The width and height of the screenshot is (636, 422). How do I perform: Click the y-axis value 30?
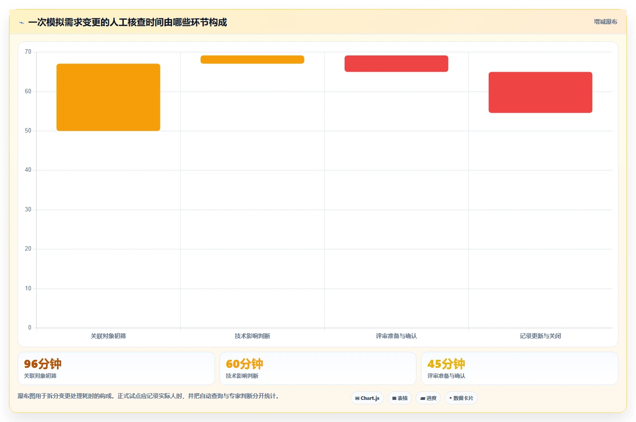[28, 210]
